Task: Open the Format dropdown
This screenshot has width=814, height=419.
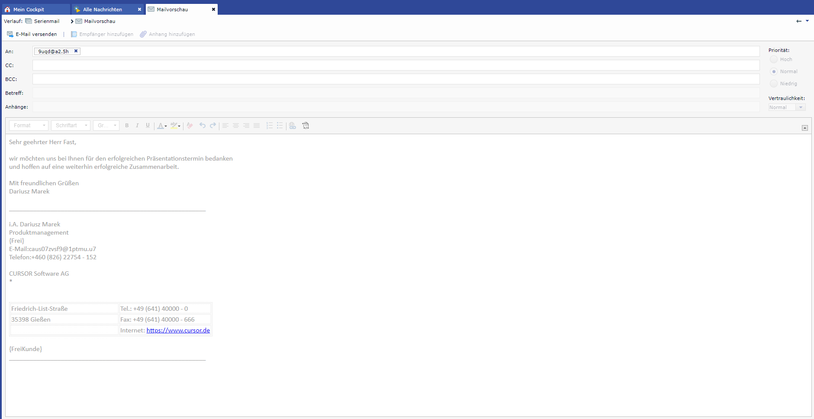Action: (29, 126)
